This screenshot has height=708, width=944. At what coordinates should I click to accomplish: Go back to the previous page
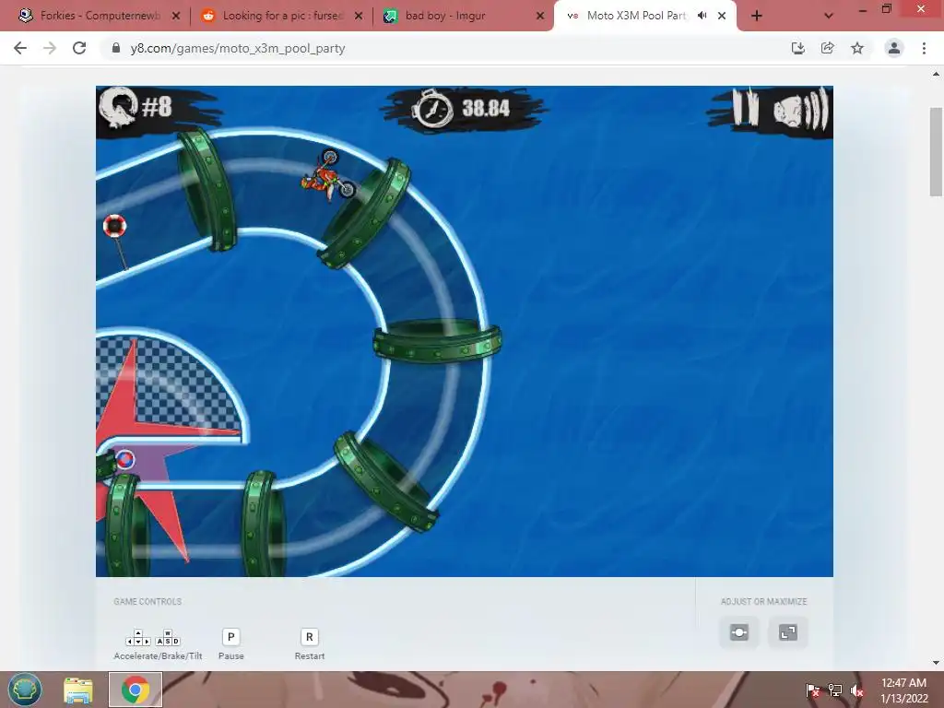tap(20, 48)
